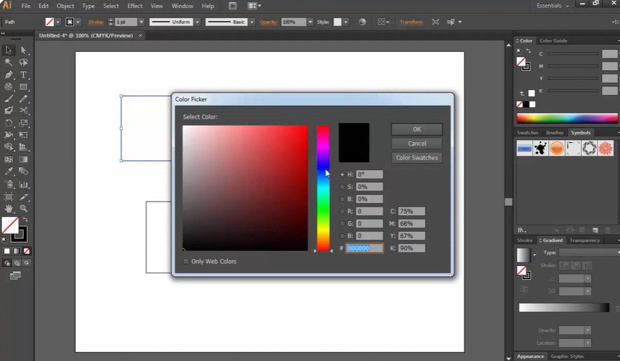This screenshot has height=361, width=620.
Task: Select the Eyedropper tool
Action: [9, 171]
